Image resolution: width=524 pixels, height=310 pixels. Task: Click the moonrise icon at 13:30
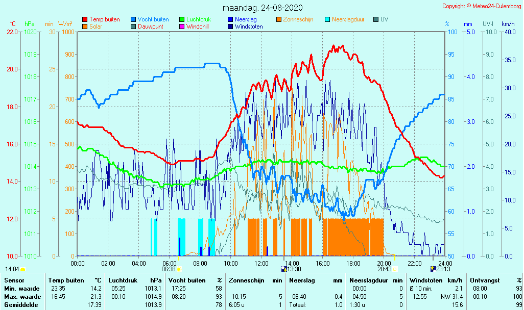pyautogui.click(x=284, y=269)
